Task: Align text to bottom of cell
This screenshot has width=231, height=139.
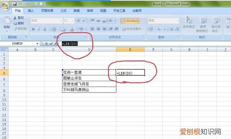Action: click(x=104, y=20)
